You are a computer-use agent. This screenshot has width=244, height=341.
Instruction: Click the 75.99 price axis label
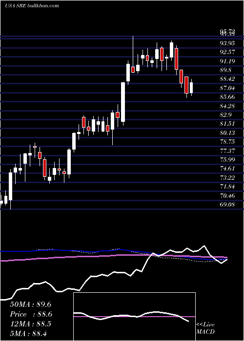227,160
